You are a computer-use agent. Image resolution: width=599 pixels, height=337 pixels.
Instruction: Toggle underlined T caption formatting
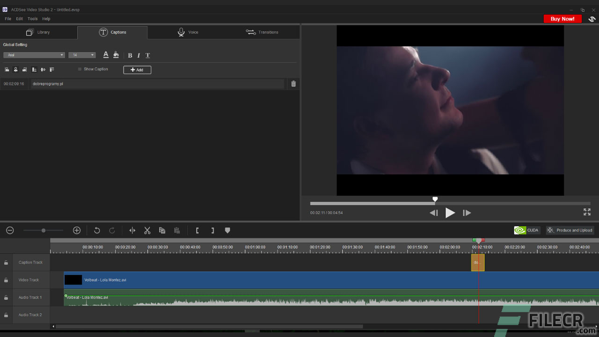click(x=148, y=55)
